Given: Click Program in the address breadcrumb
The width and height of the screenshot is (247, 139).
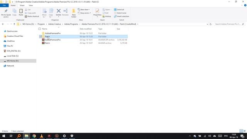Looking at the screenshot, I should (41, 24).
